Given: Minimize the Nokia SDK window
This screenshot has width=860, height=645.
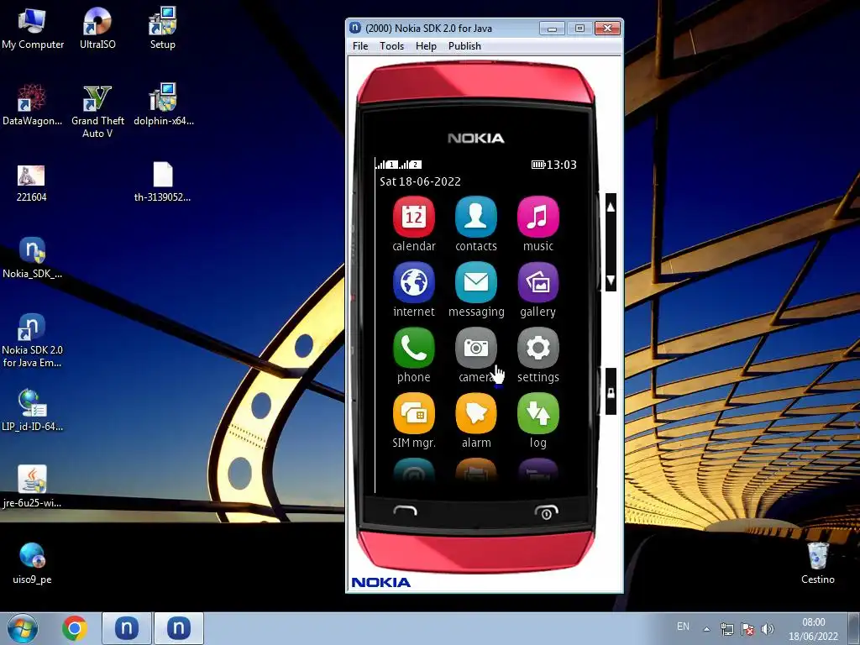Looking at the screenshot, I should (553, 29).
